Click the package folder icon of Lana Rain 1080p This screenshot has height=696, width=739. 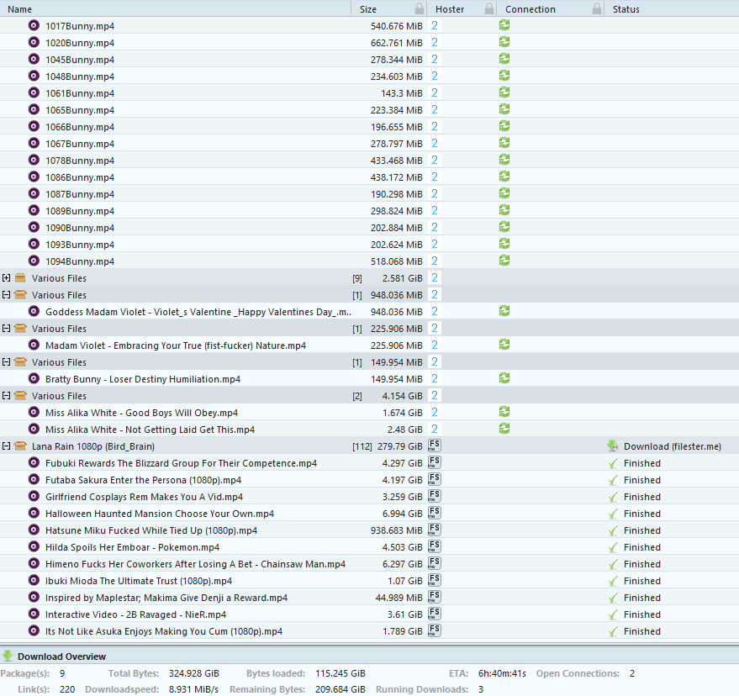click(20, 446)
